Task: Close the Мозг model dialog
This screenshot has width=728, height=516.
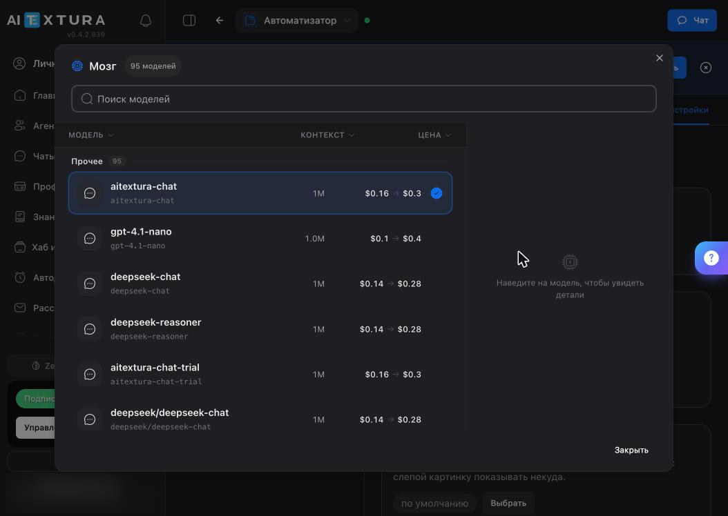Action: 660,58
